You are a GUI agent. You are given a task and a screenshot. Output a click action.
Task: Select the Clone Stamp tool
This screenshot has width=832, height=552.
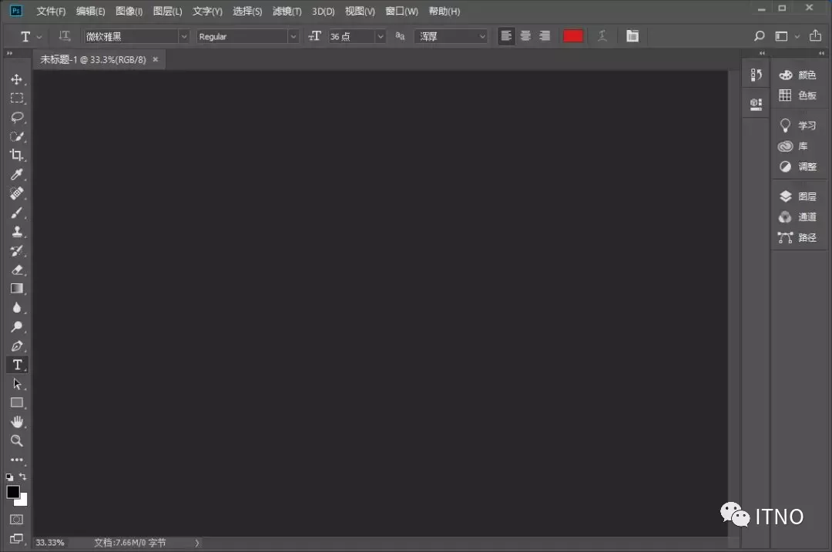(x=16, y=232)
